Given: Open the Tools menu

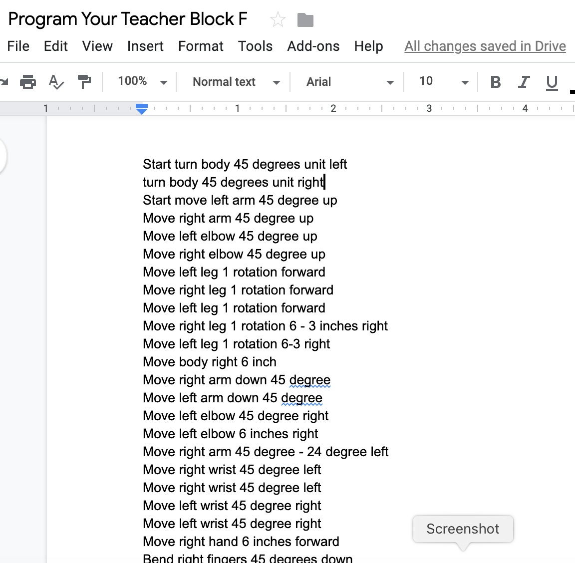Looking at the screenshot, I should pyautogui.click(x=255, y=46).
